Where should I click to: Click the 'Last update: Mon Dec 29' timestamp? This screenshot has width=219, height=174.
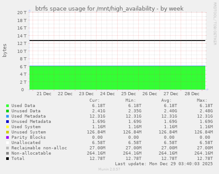point(164,164)
